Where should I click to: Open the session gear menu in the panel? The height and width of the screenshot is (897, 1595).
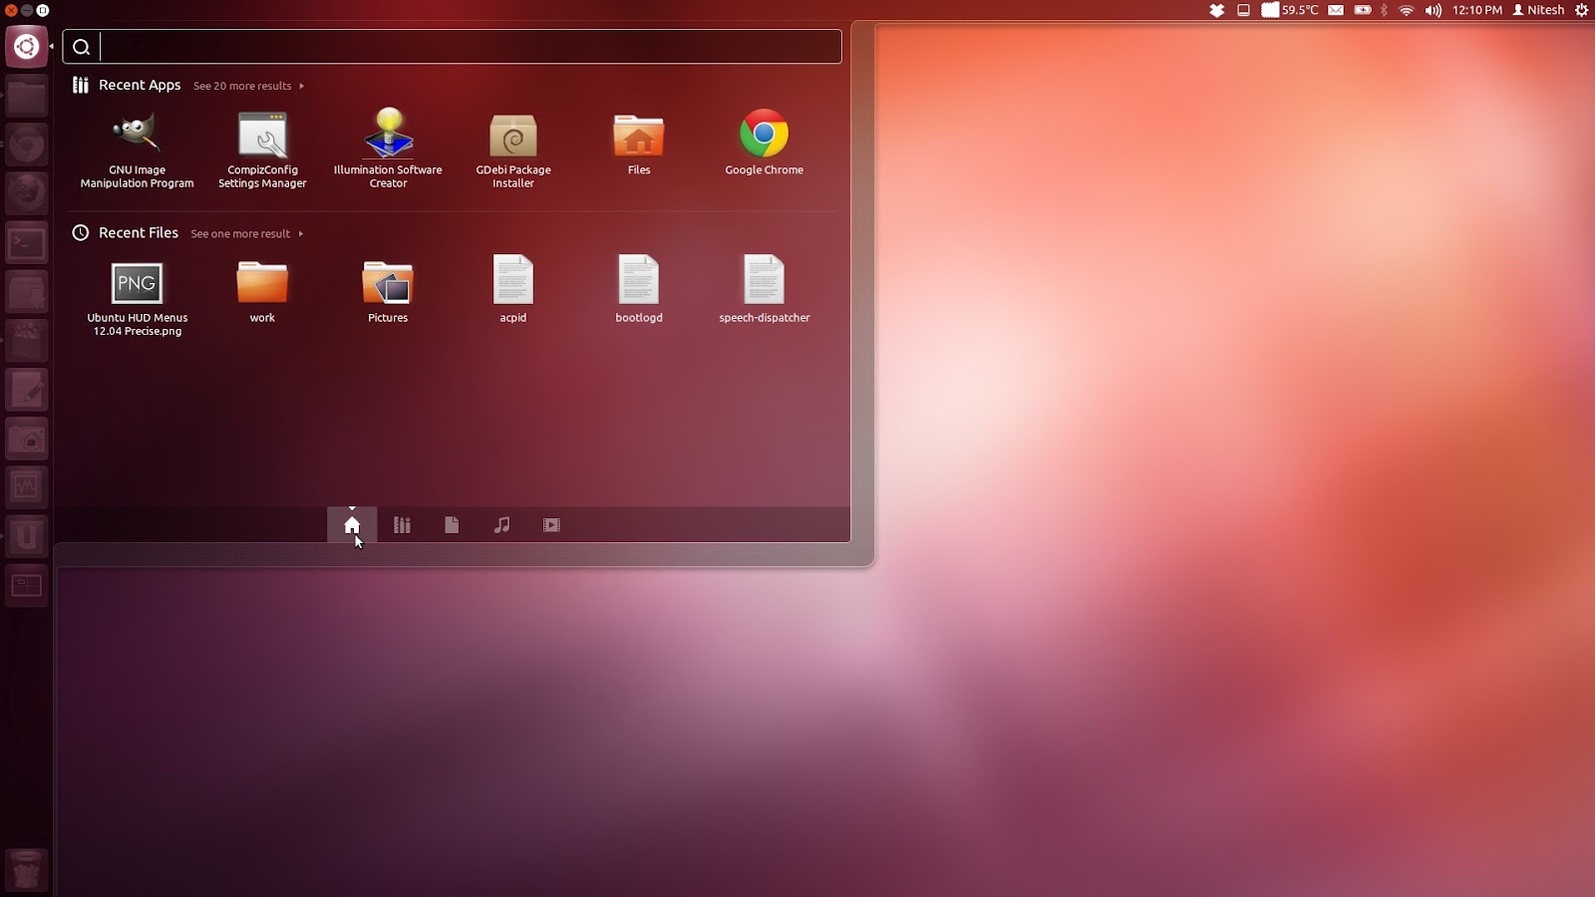coord(1583,10)
